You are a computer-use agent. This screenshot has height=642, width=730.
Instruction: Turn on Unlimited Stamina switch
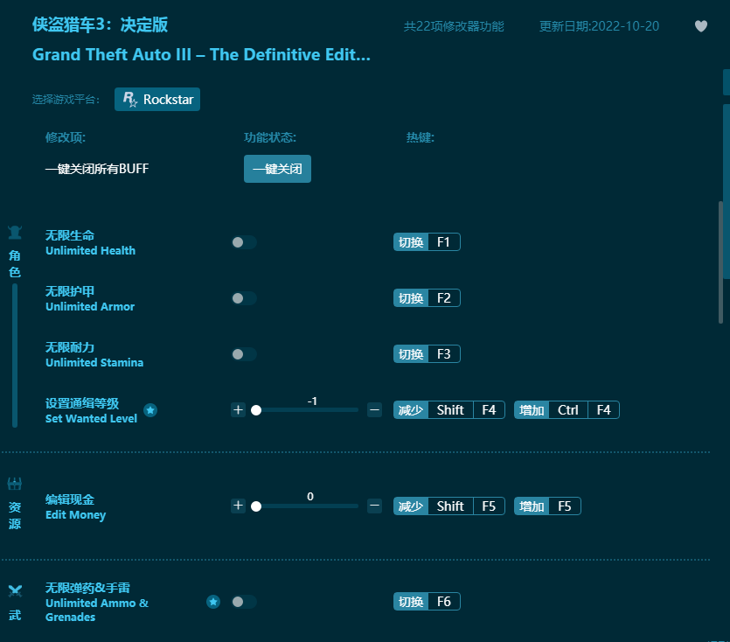[x=244, y=354]
